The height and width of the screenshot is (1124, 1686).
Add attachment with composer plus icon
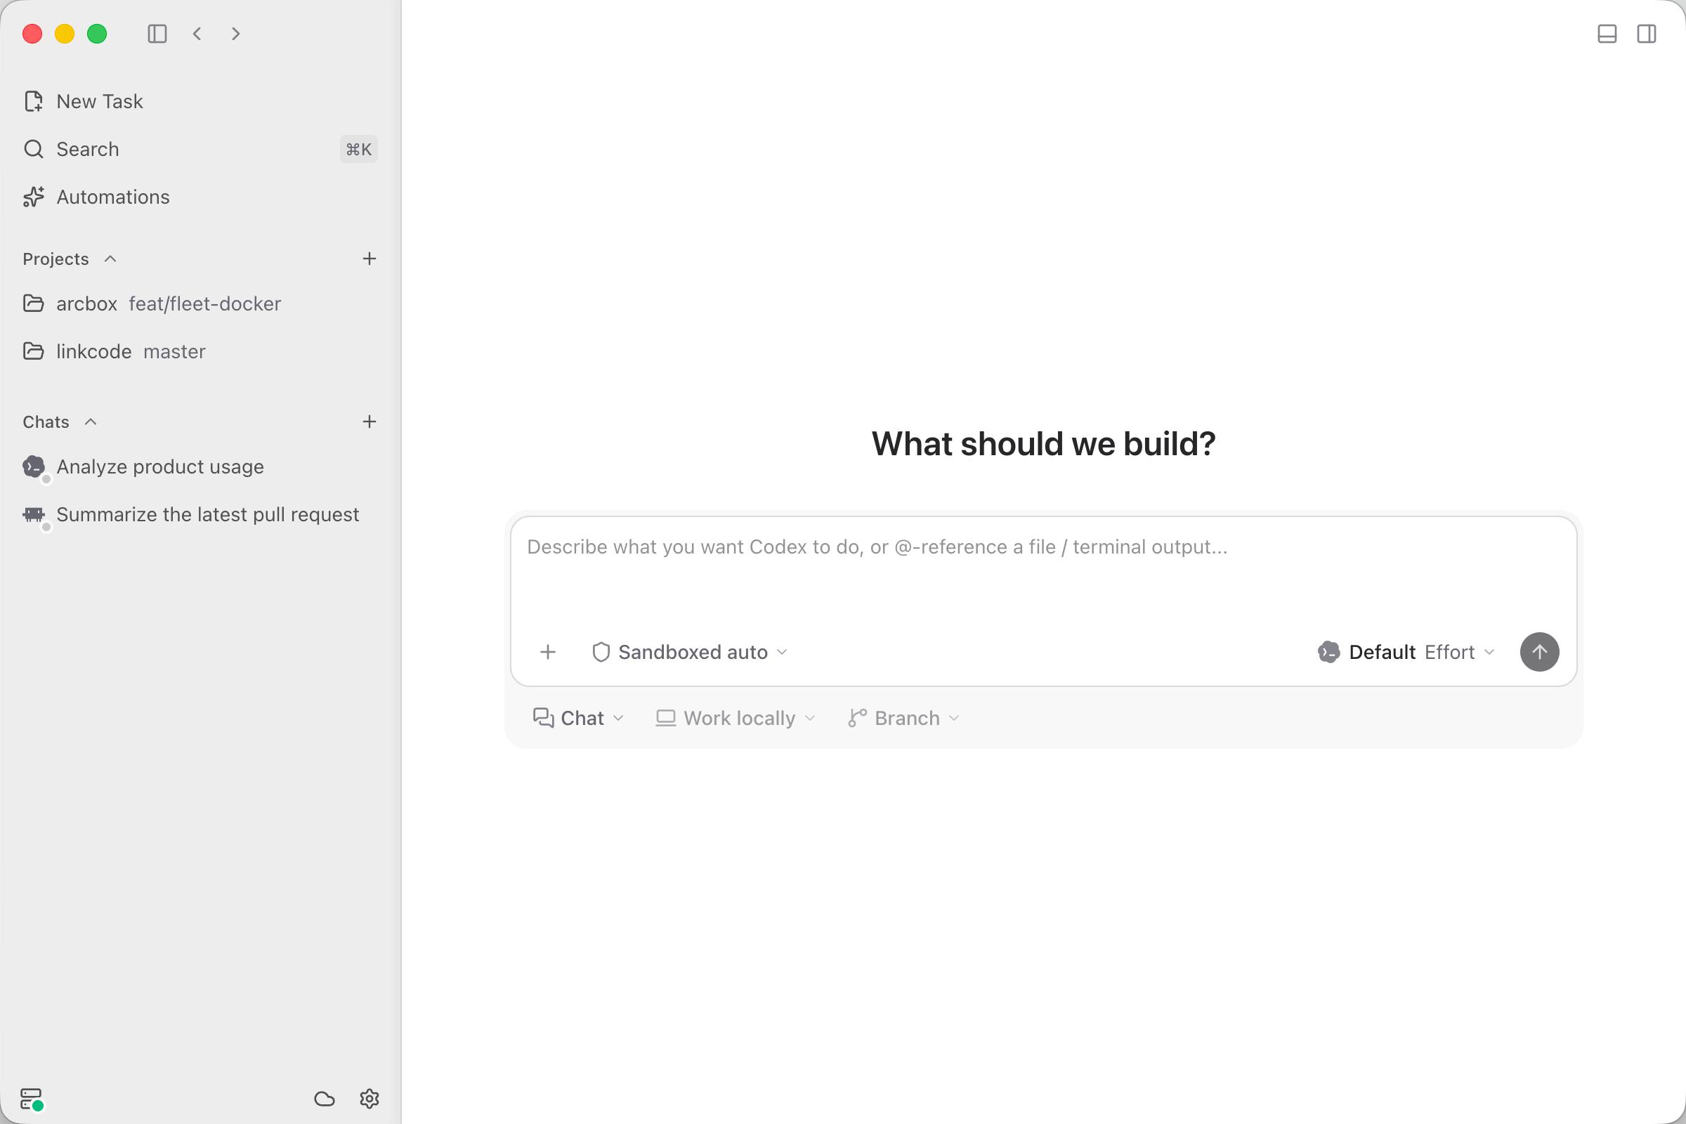[x=548, y=652]
